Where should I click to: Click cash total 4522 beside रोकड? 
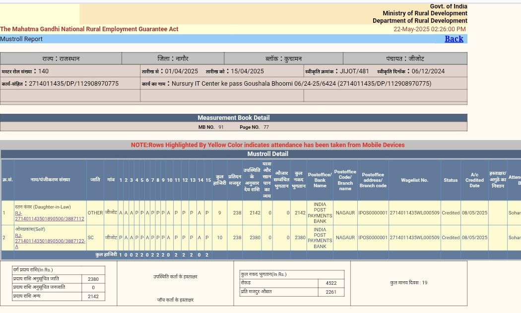pos(331,283)
